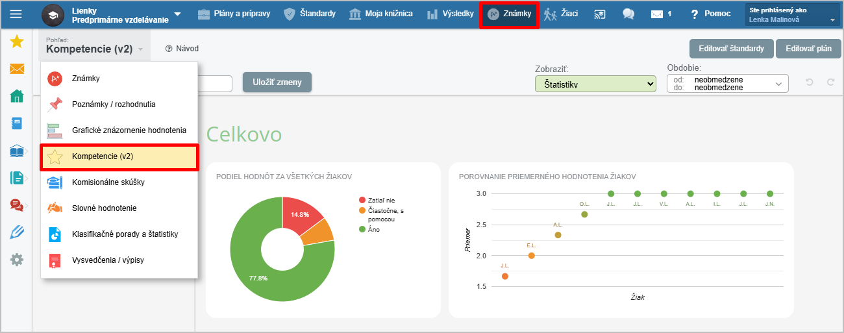This screenshot has width=844, height=333.
Task: Click the yellow star favorites icon in sidebar
Action: (x=17, y=42)
